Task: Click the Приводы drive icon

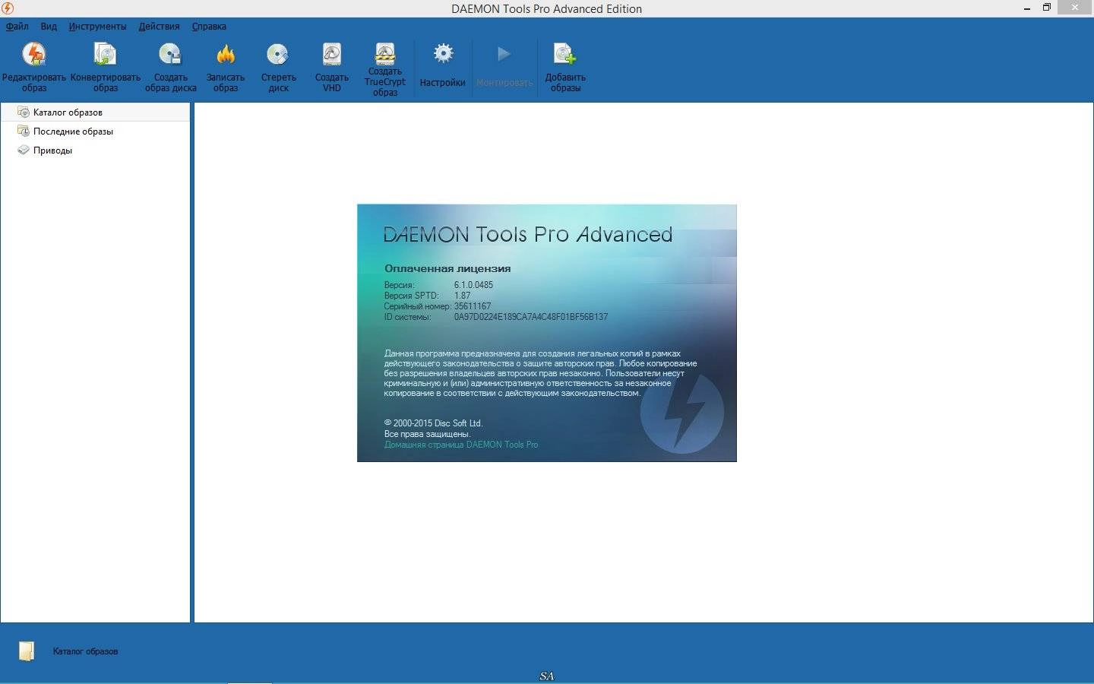Action: point(24,150)
